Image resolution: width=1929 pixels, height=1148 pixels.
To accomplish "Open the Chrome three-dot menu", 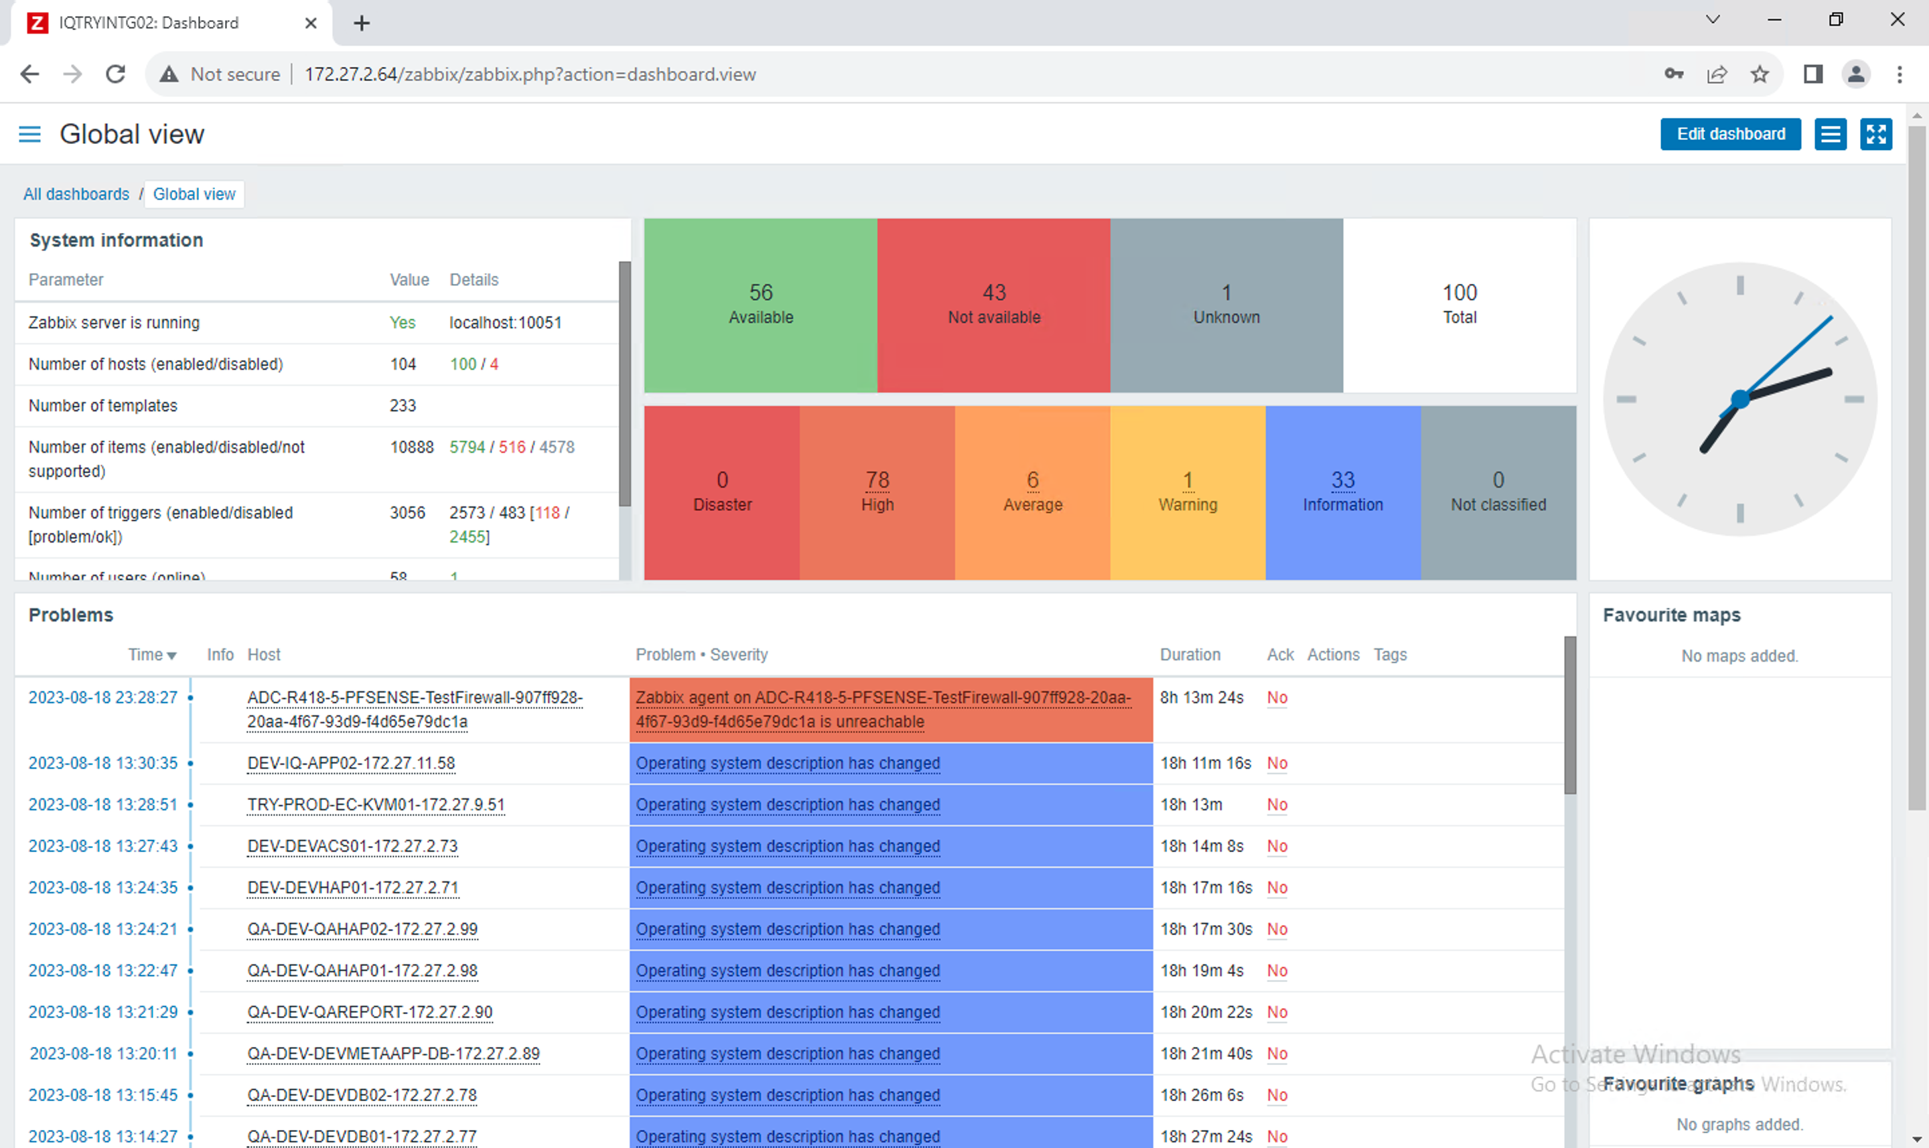I will pyautogui.click(x=1900, y=74).
